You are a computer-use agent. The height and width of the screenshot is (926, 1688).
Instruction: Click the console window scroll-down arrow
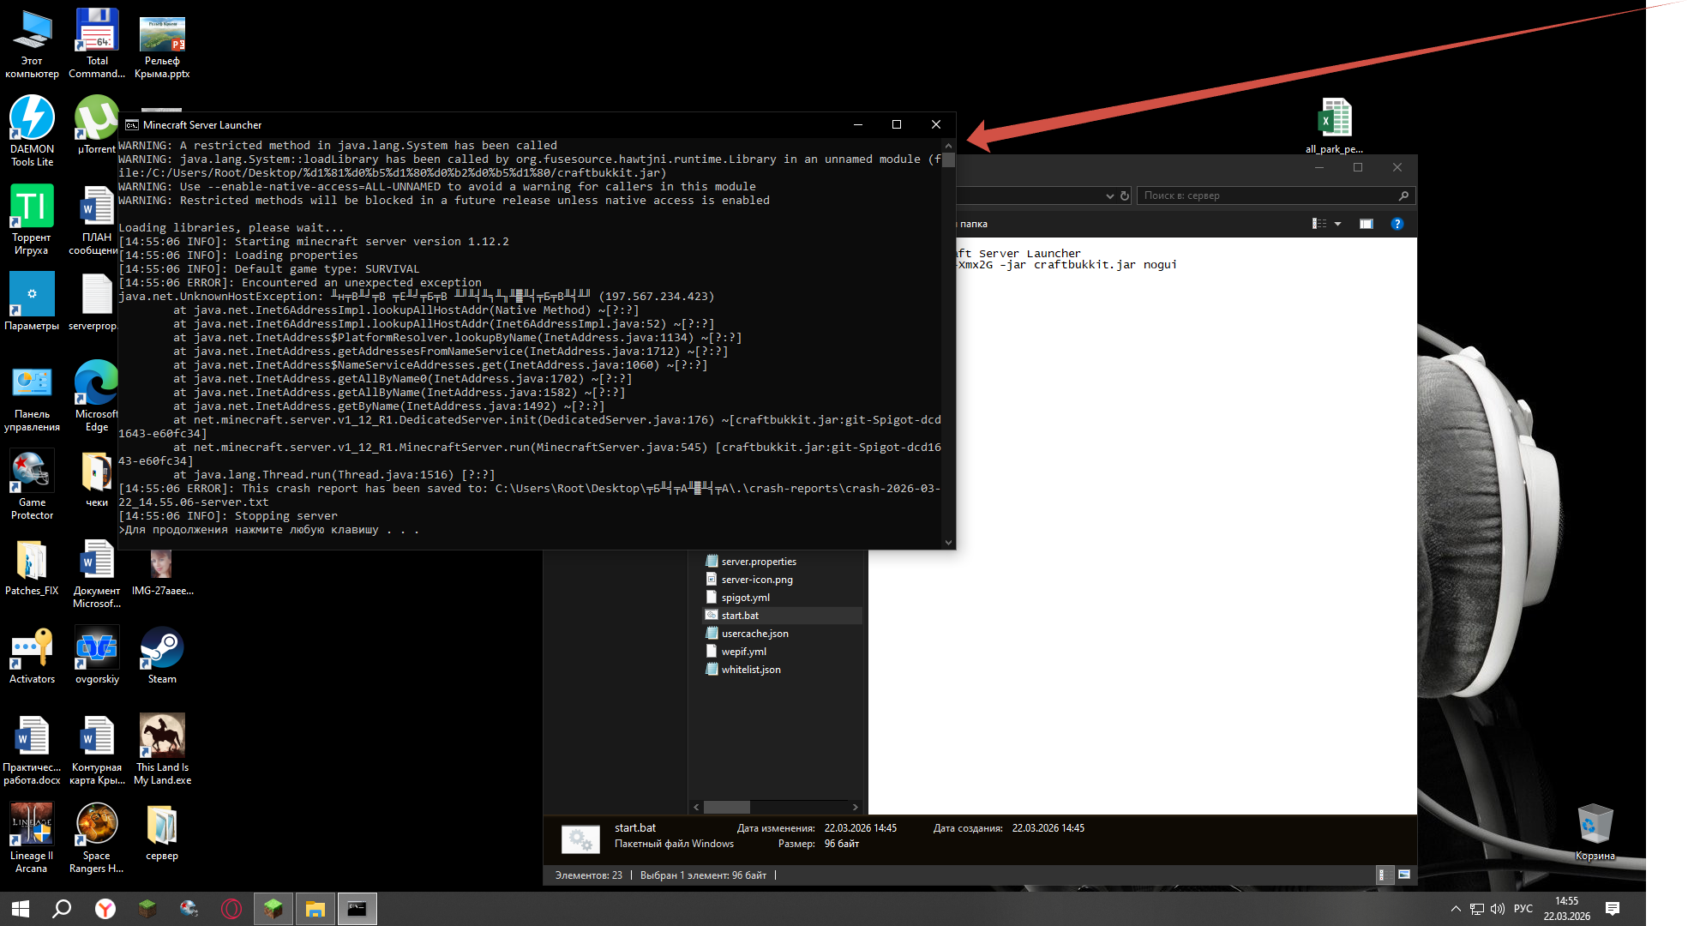[948, 542]
